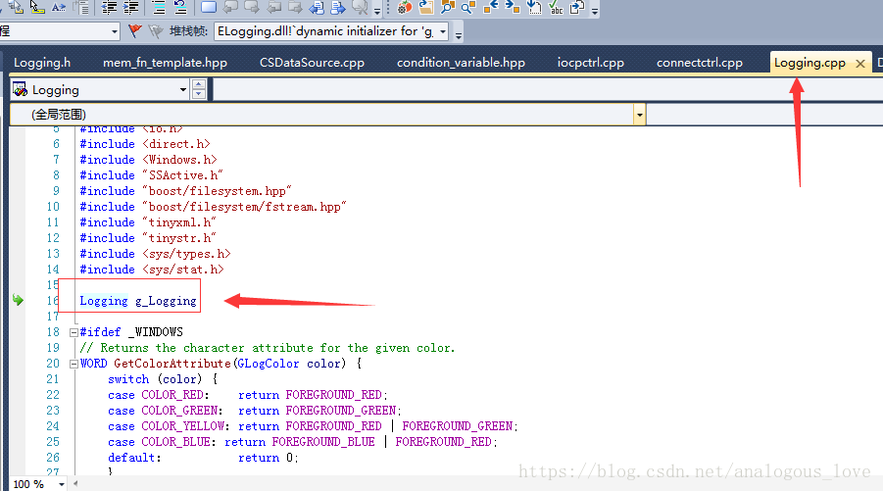Image resolution: width=883 pixels, height=491 pixels.
Task: Click the red flag threads icon
Action: [134, 31]
